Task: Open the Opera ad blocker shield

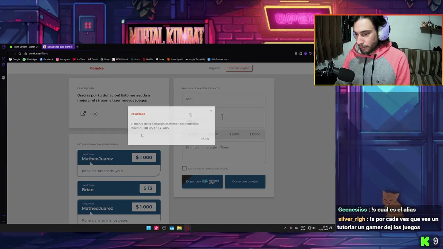Action: 305,54
